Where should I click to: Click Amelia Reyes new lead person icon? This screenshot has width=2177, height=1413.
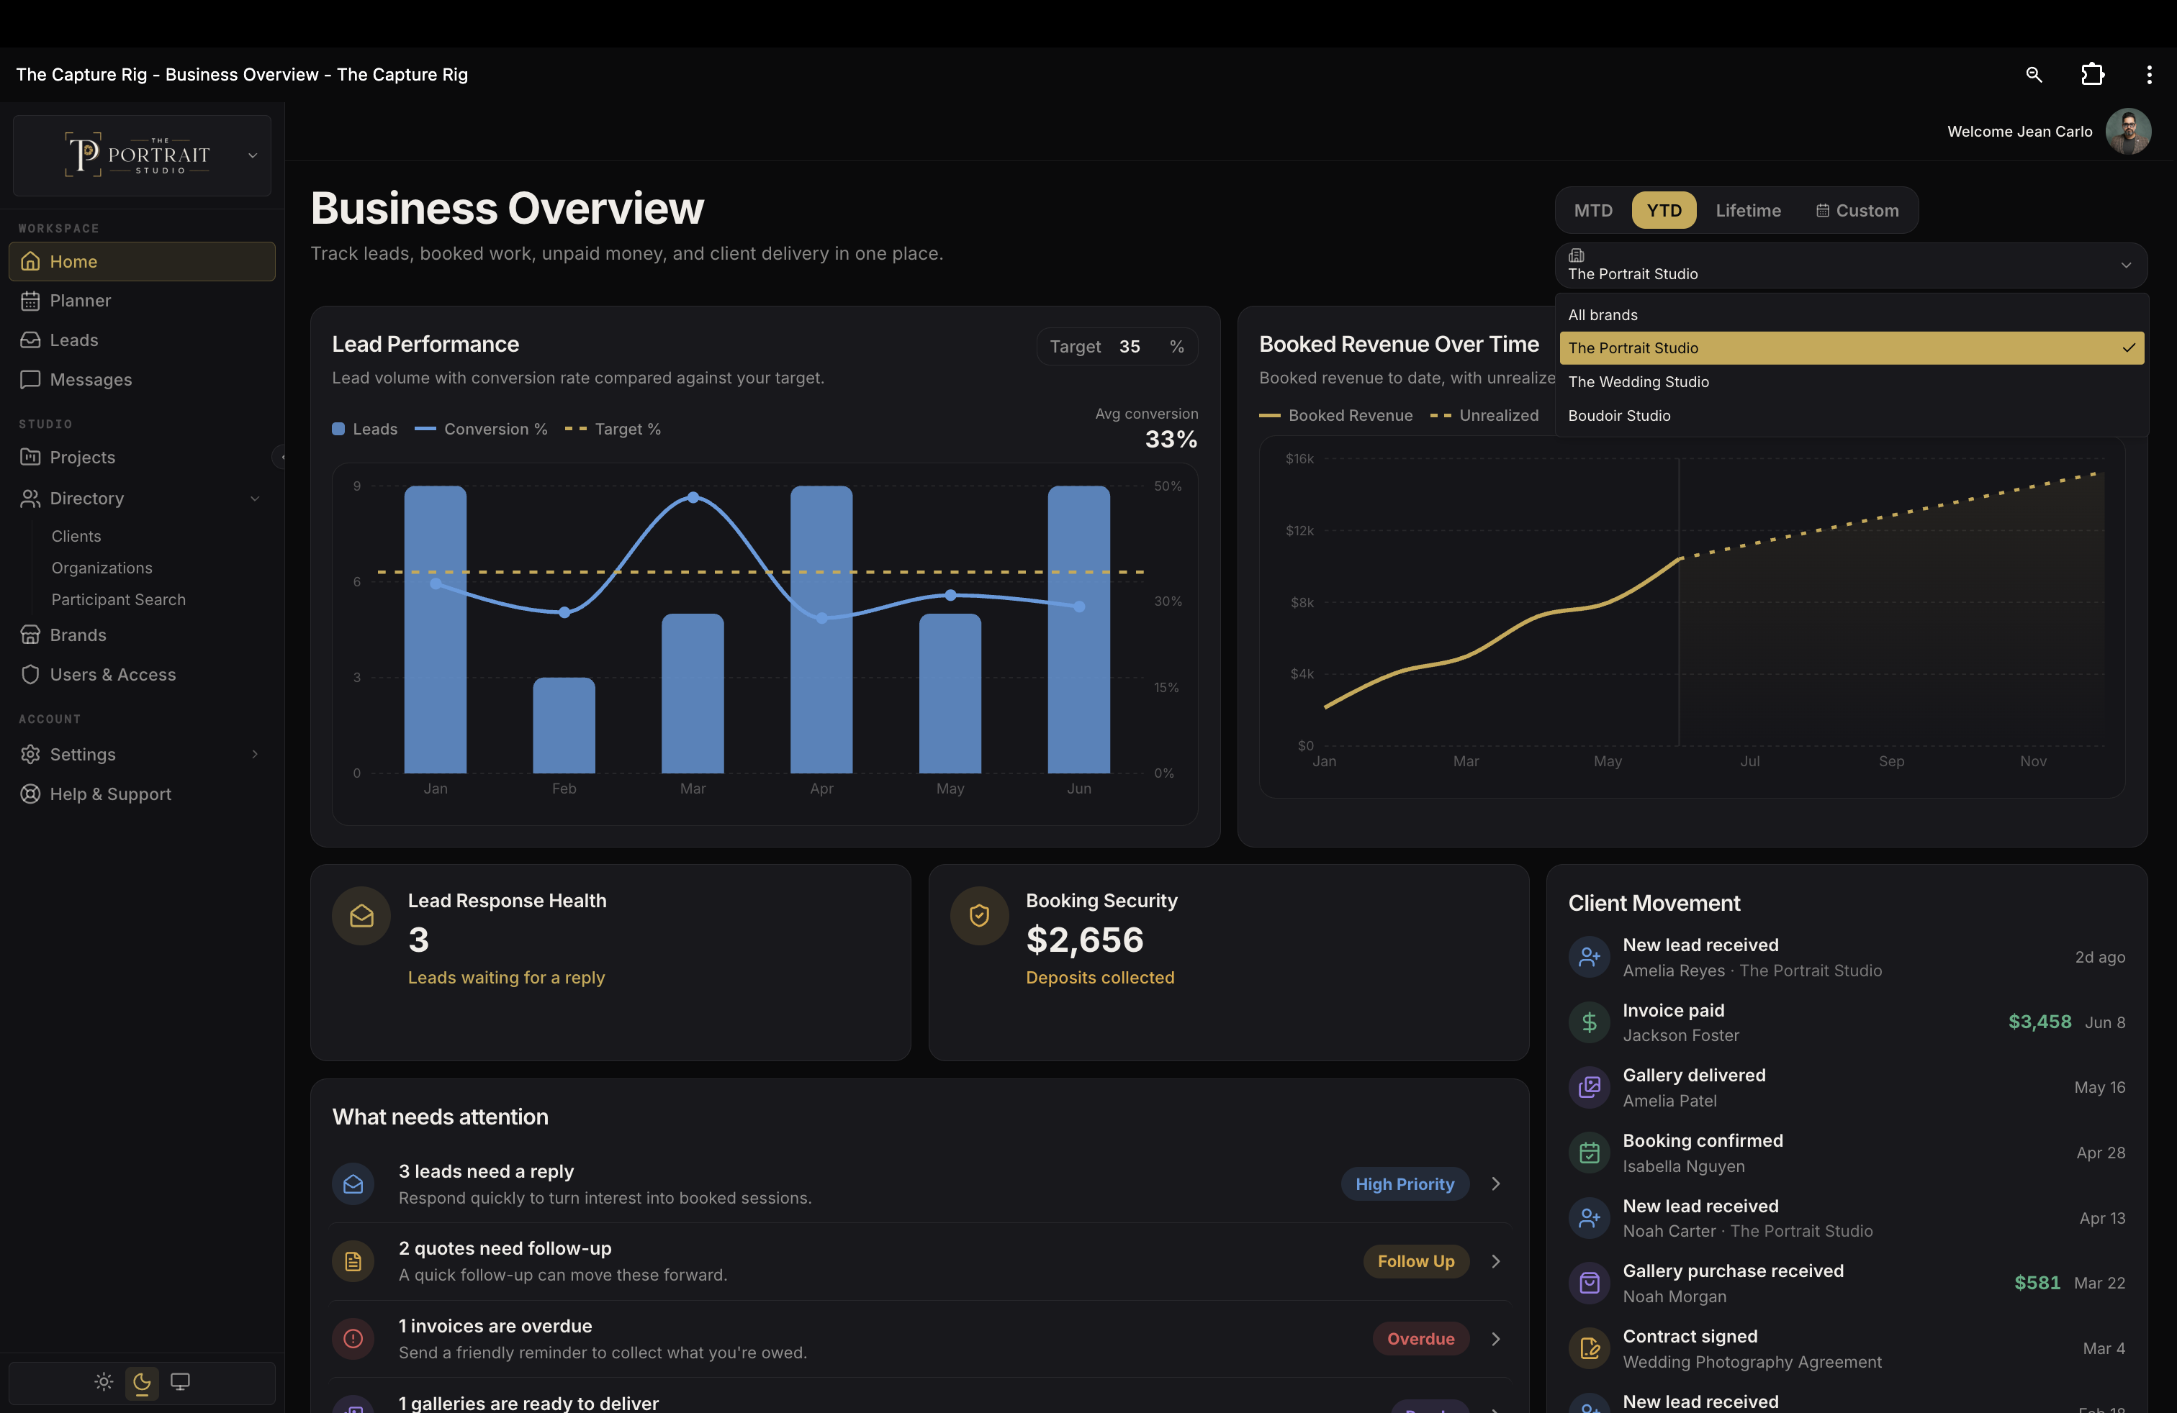click(1589, 957)
